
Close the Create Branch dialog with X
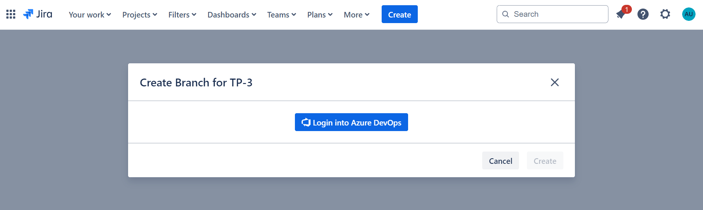[555, 82]
